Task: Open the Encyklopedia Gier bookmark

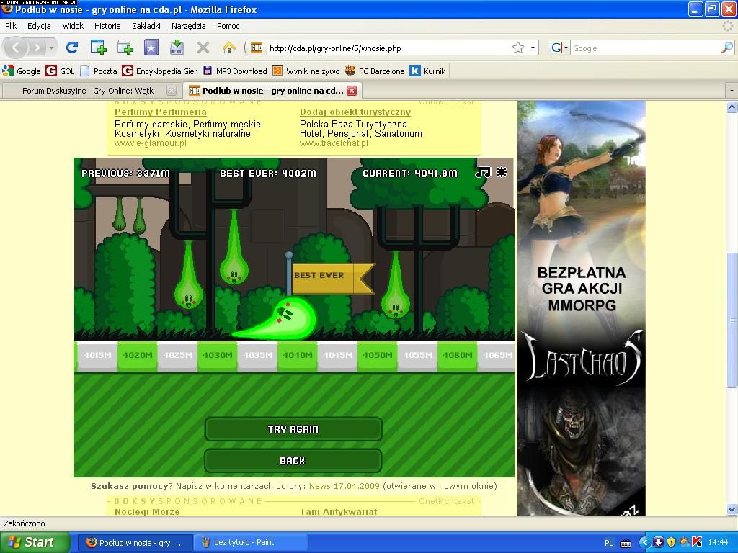Action: (x=159, y=71)
